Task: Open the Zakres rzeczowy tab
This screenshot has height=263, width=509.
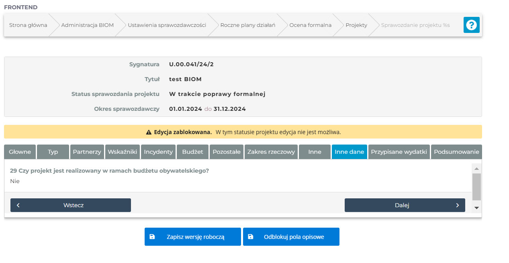Action: tap(271, 152)
